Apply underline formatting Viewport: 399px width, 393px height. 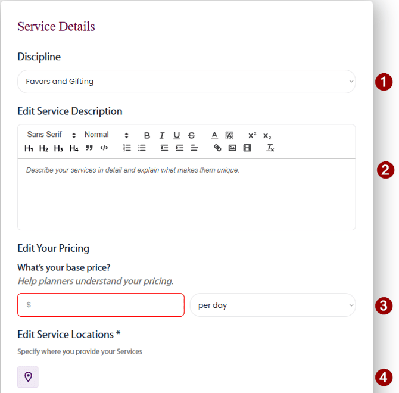pyautogui.click(x=176, y=135)
